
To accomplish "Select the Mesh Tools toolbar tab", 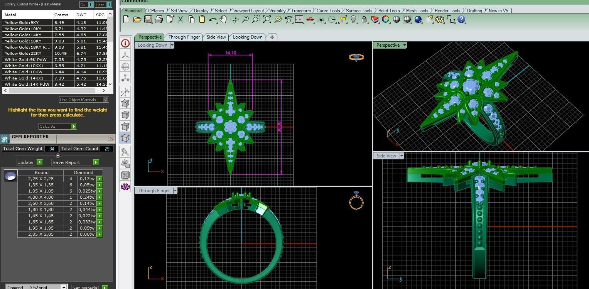I will (417, 11).
